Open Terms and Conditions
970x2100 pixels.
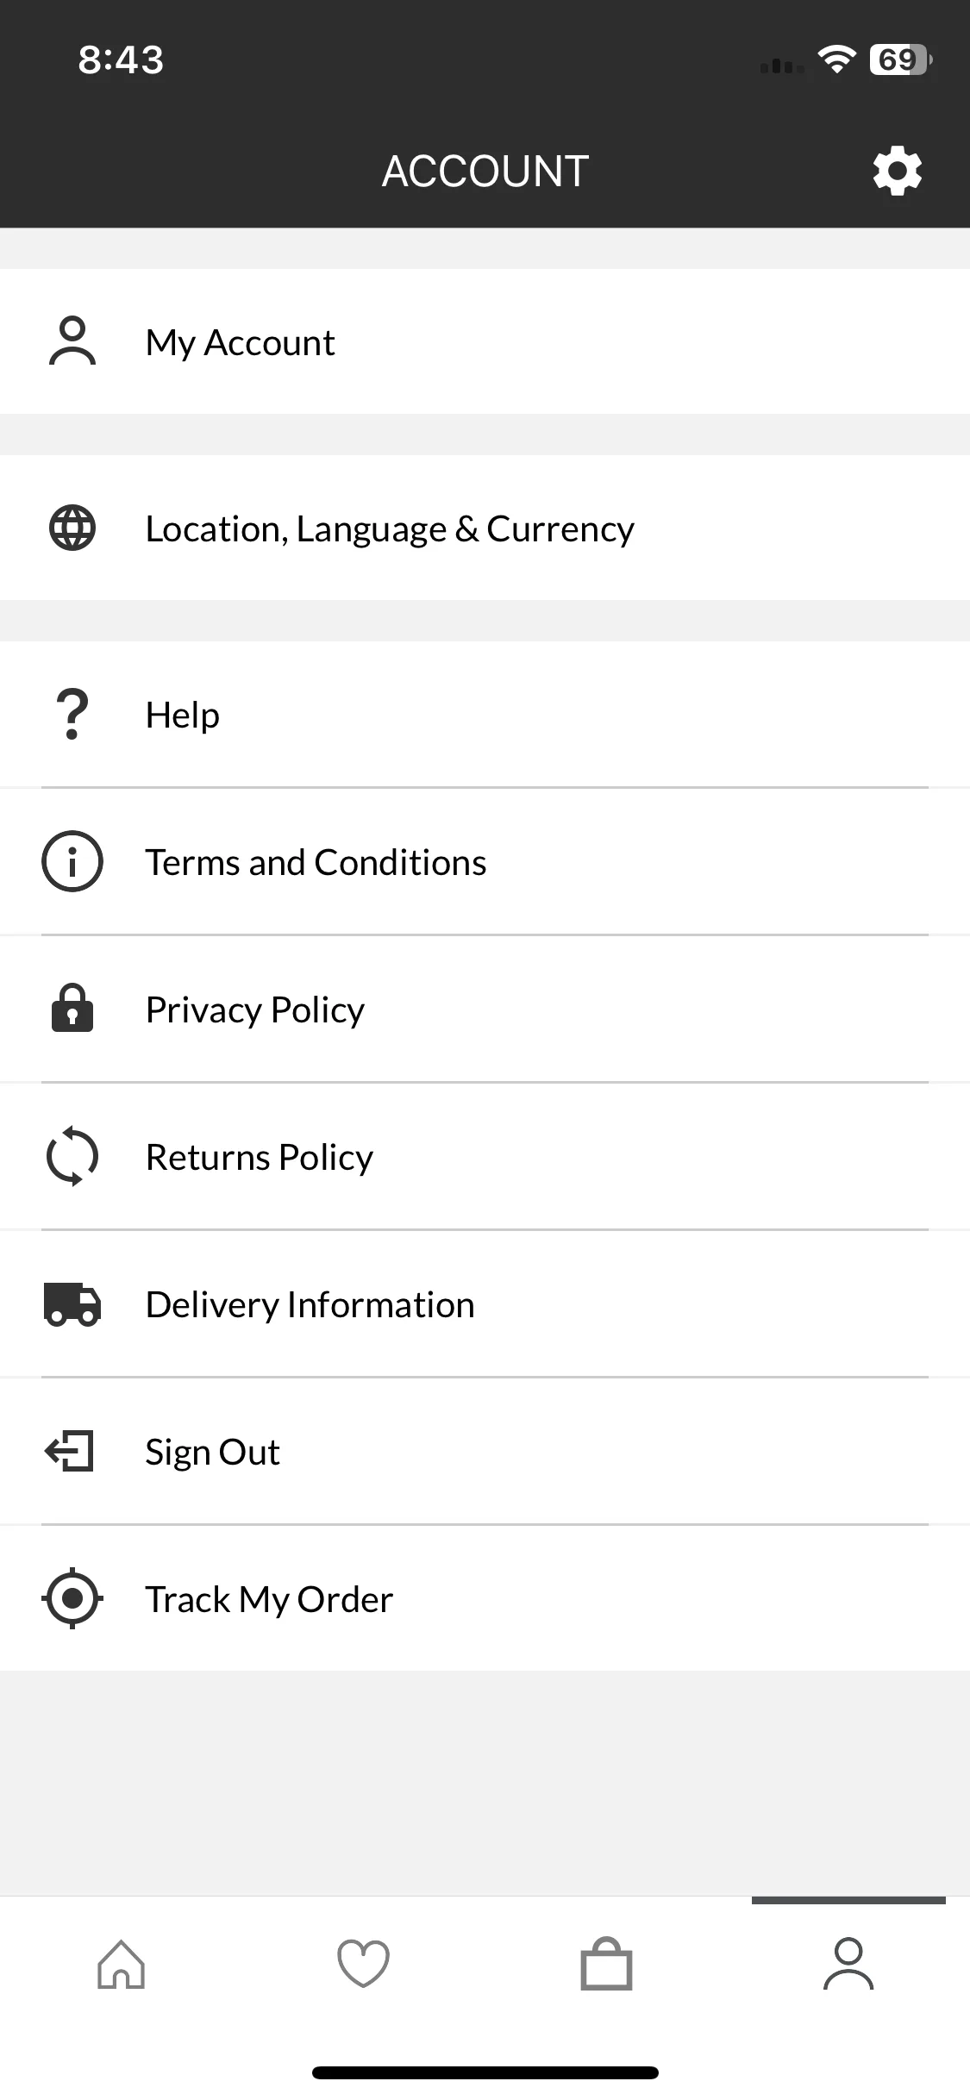[x=485, y=861]
